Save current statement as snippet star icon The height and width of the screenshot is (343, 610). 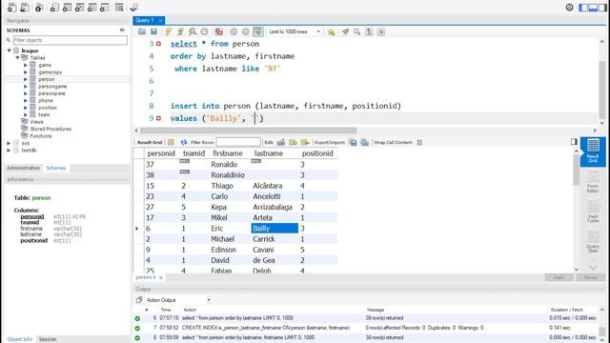click(331, 31)
